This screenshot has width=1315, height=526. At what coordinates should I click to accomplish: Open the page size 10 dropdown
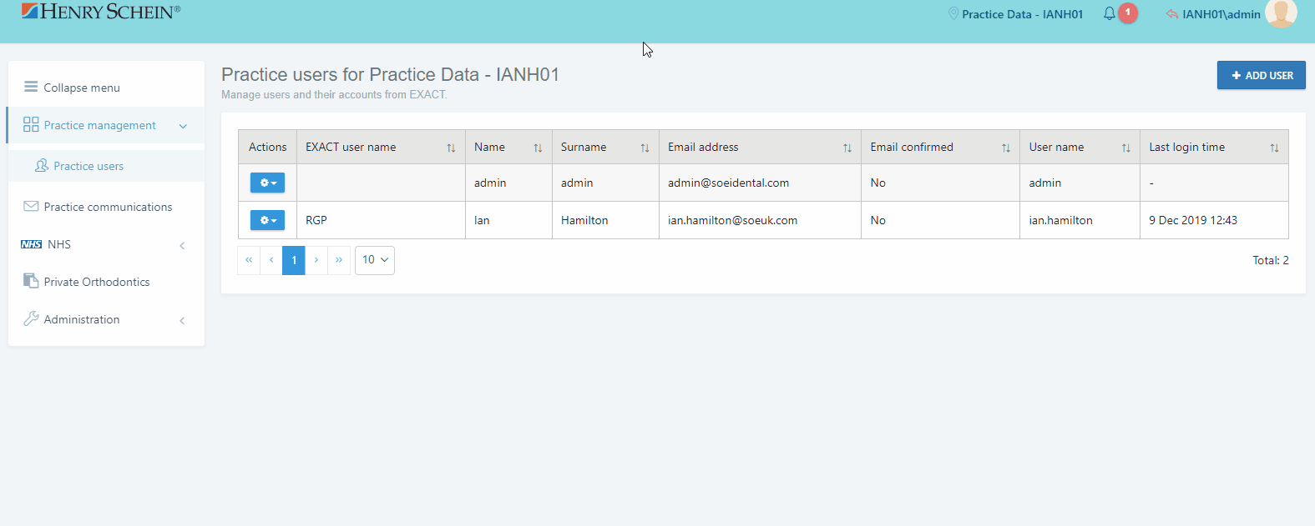[x=375, y=260]
